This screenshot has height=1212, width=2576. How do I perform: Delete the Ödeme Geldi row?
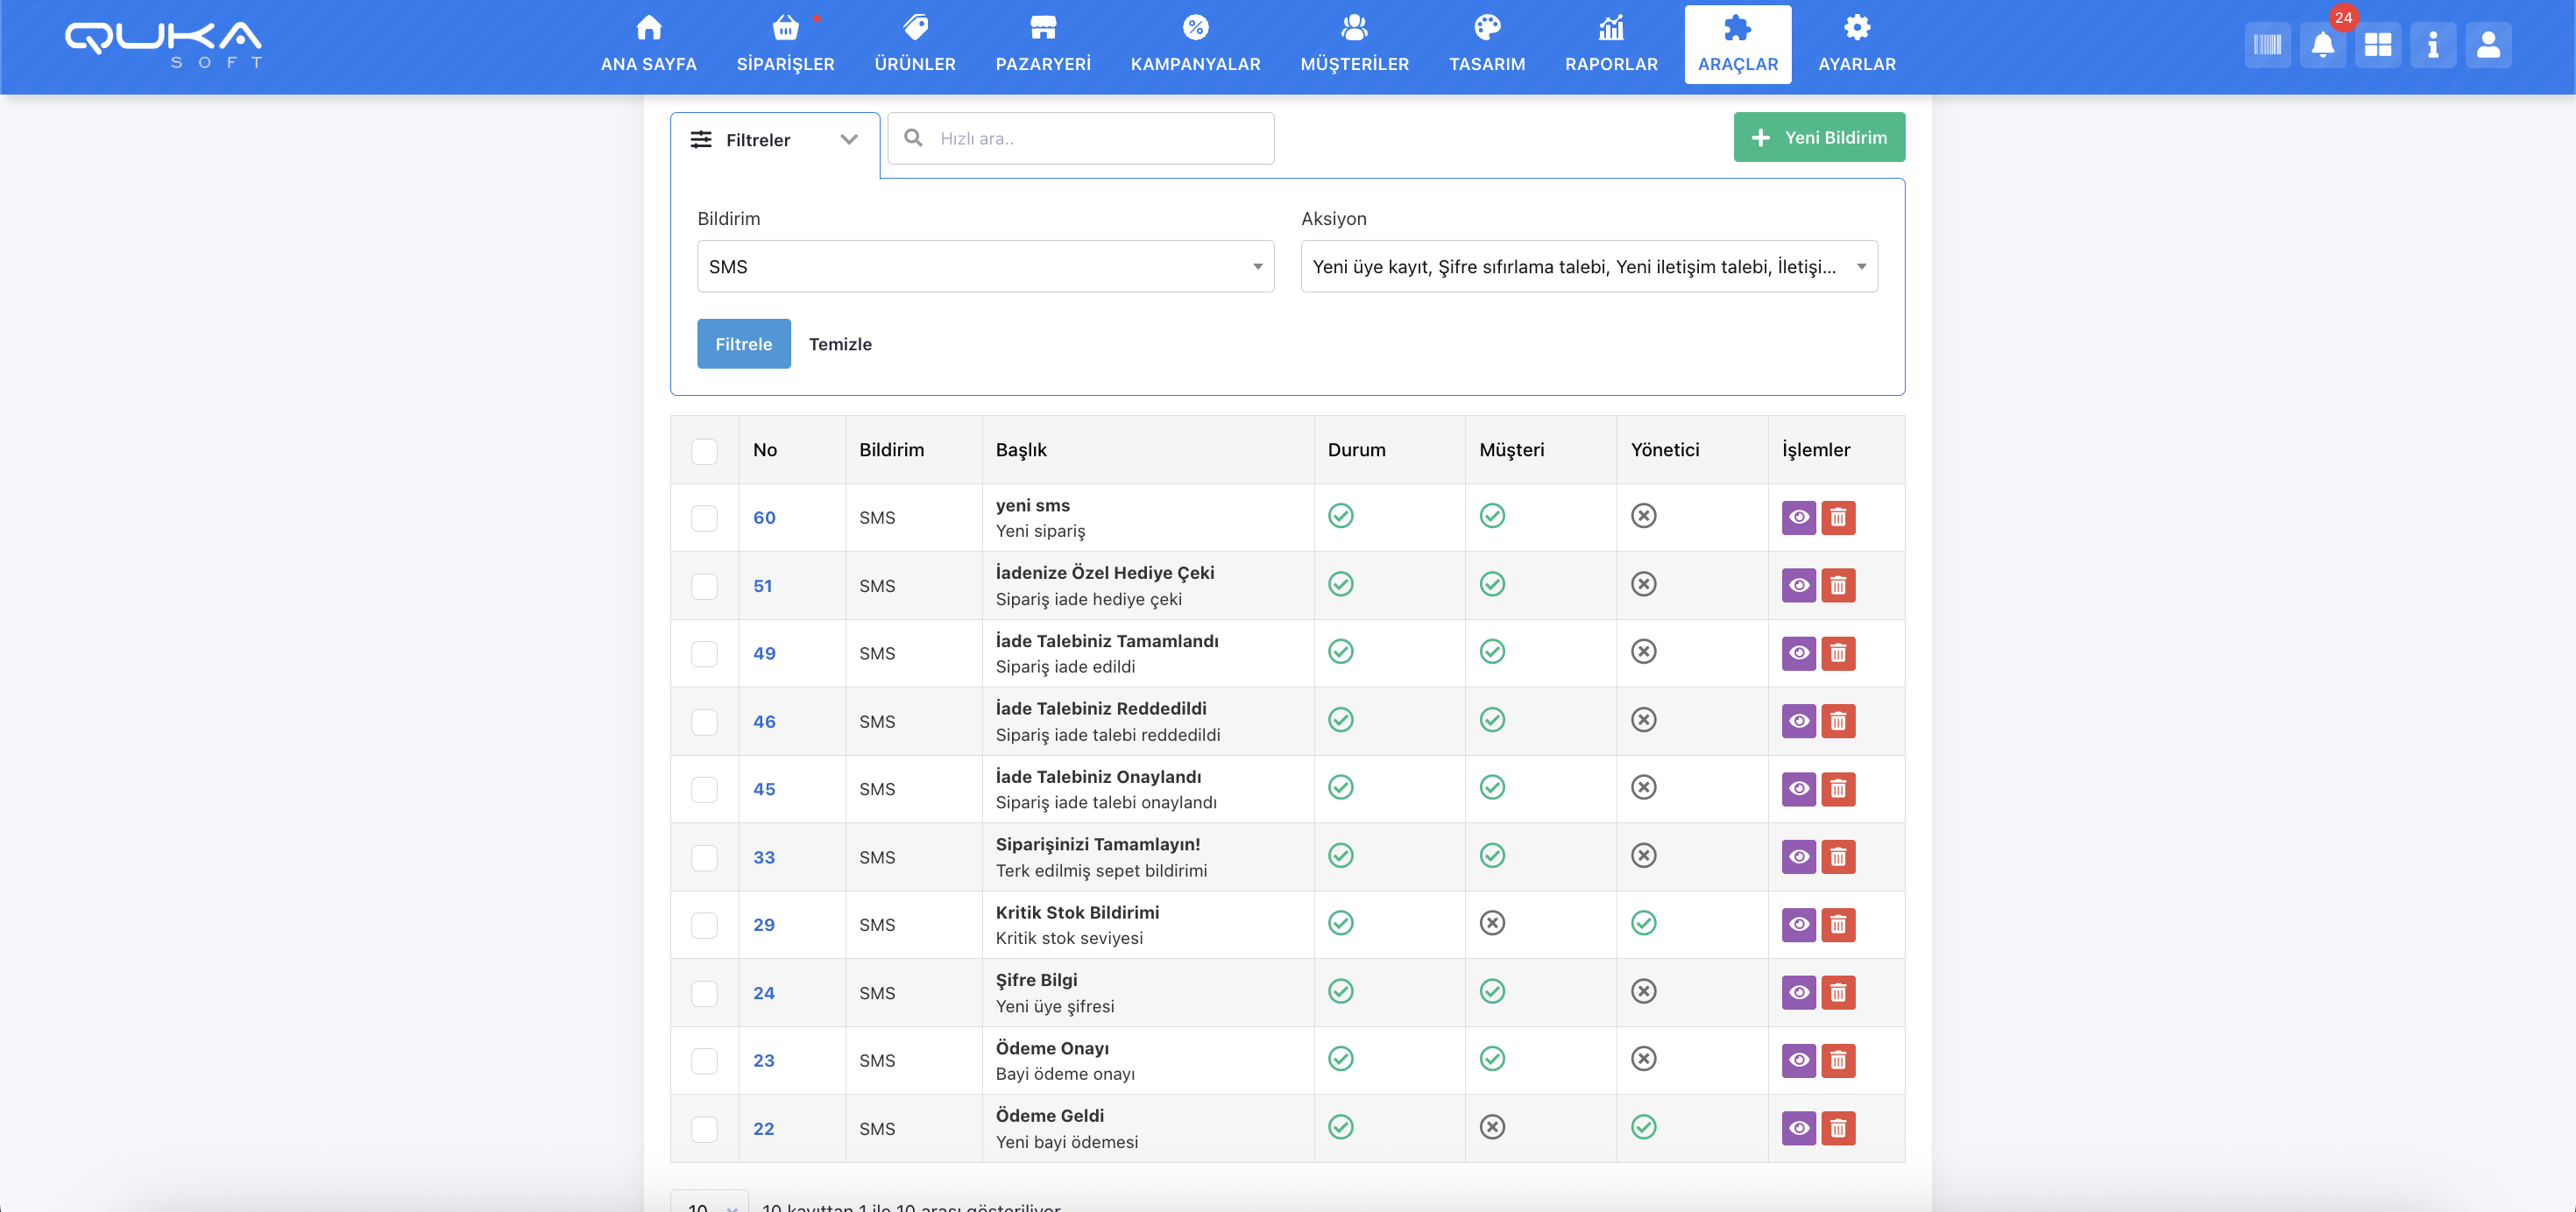[x=1837, y=1128]
